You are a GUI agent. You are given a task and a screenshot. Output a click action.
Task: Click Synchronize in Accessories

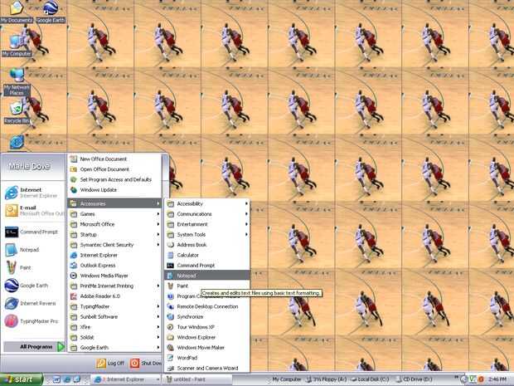207,317
